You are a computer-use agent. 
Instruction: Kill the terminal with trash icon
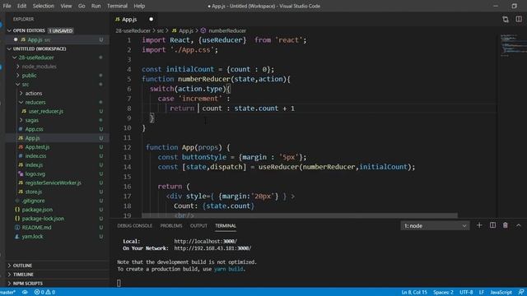tap(505, 225)
